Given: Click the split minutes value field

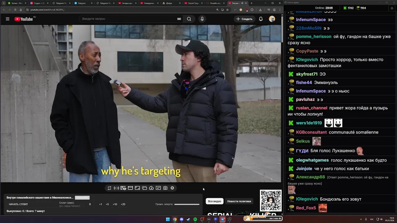Looking at the screenshot, I should click(90, 204).
